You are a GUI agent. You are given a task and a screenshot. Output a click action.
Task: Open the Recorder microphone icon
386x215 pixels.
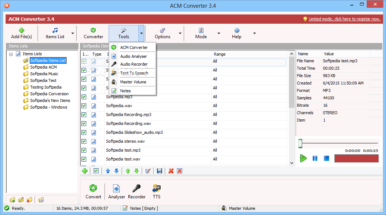click(136, 192)
